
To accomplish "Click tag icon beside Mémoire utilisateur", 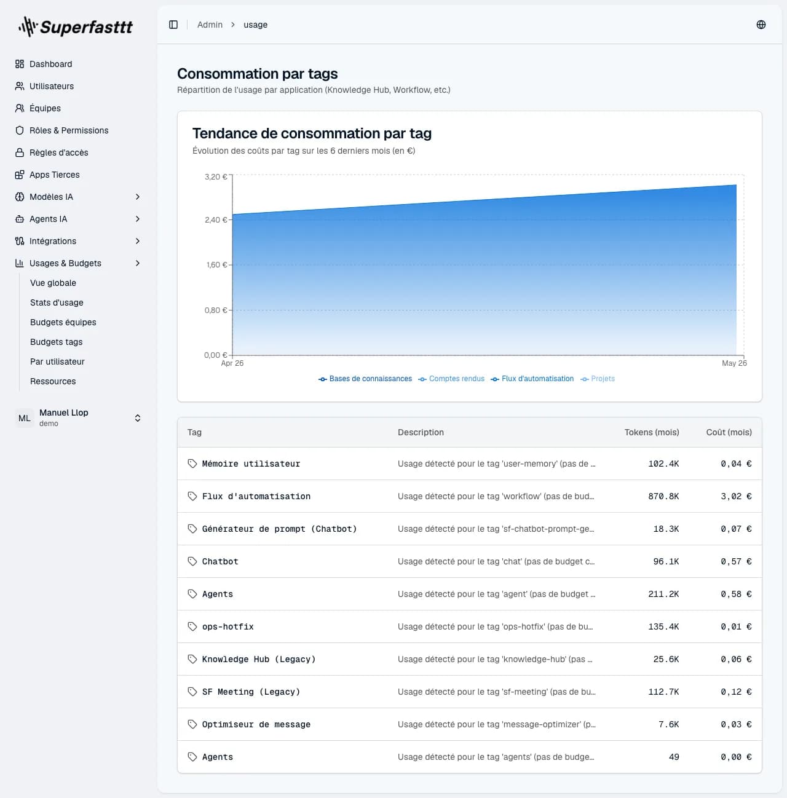I will tap(192, 464).
